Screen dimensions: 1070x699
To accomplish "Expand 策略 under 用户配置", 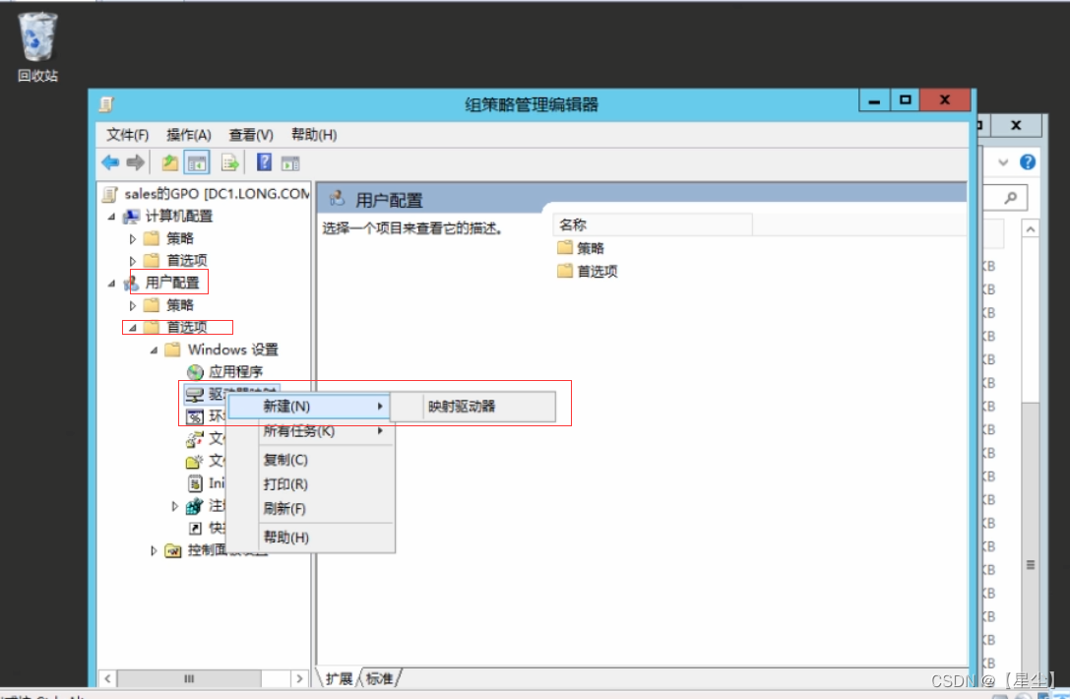I will click(x=132, y=306).
